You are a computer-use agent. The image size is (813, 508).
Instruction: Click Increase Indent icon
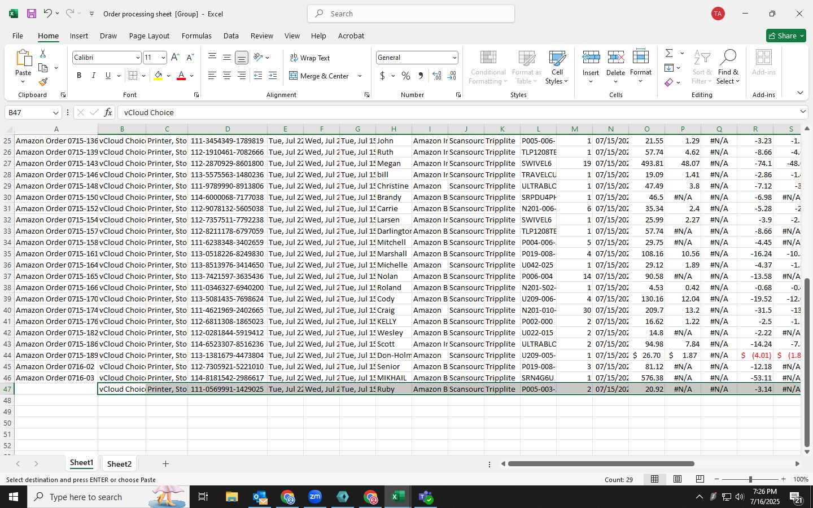click(273, 76)
